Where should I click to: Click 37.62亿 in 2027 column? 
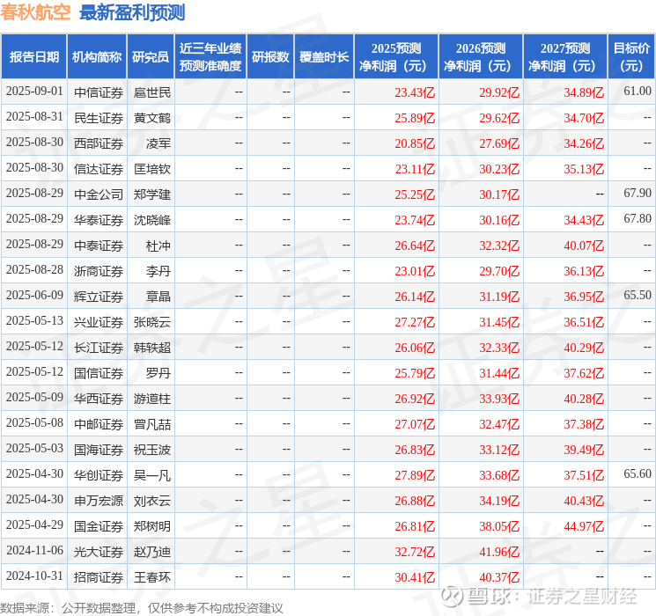[x=584, y=373]
